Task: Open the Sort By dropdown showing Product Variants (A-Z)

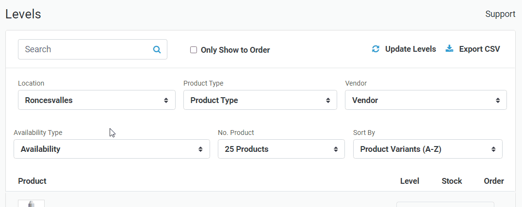Action: (x=428, y=149)
